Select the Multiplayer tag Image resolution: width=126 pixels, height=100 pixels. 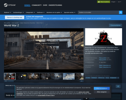click(94, 78)
